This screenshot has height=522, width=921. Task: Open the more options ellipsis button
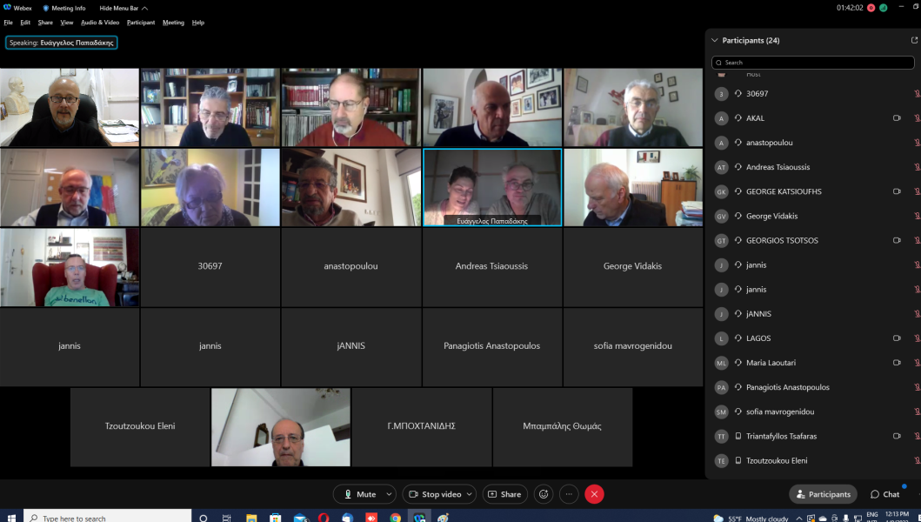tap(569, 494)
